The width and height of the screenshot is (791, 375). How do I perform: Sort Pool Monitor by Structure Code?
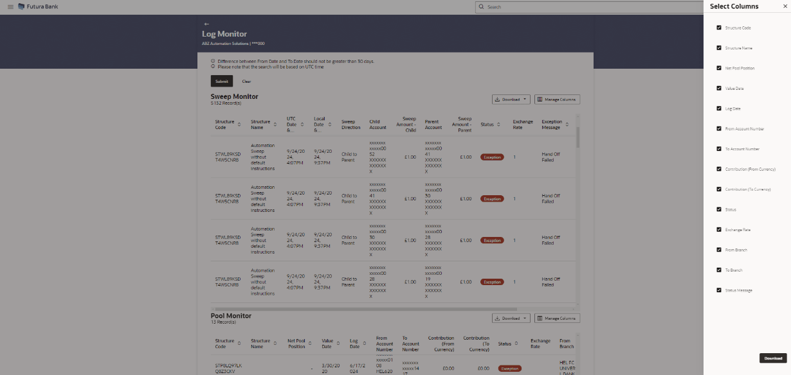point(240,344)
